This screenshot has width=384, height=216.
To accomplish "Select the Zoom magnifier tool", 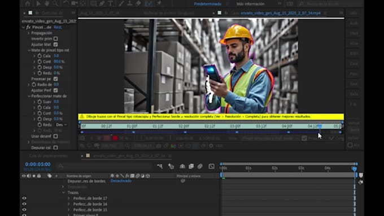I will (55, 3).
